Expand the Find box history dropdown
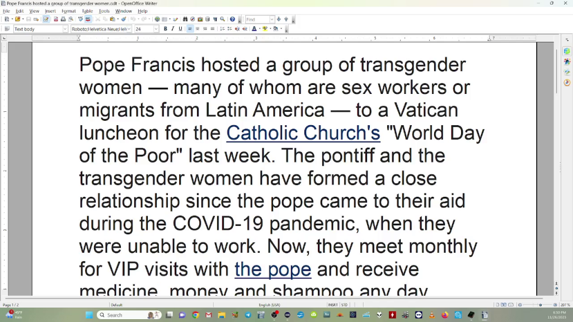The image size is (573, 322). pos(271,20)
